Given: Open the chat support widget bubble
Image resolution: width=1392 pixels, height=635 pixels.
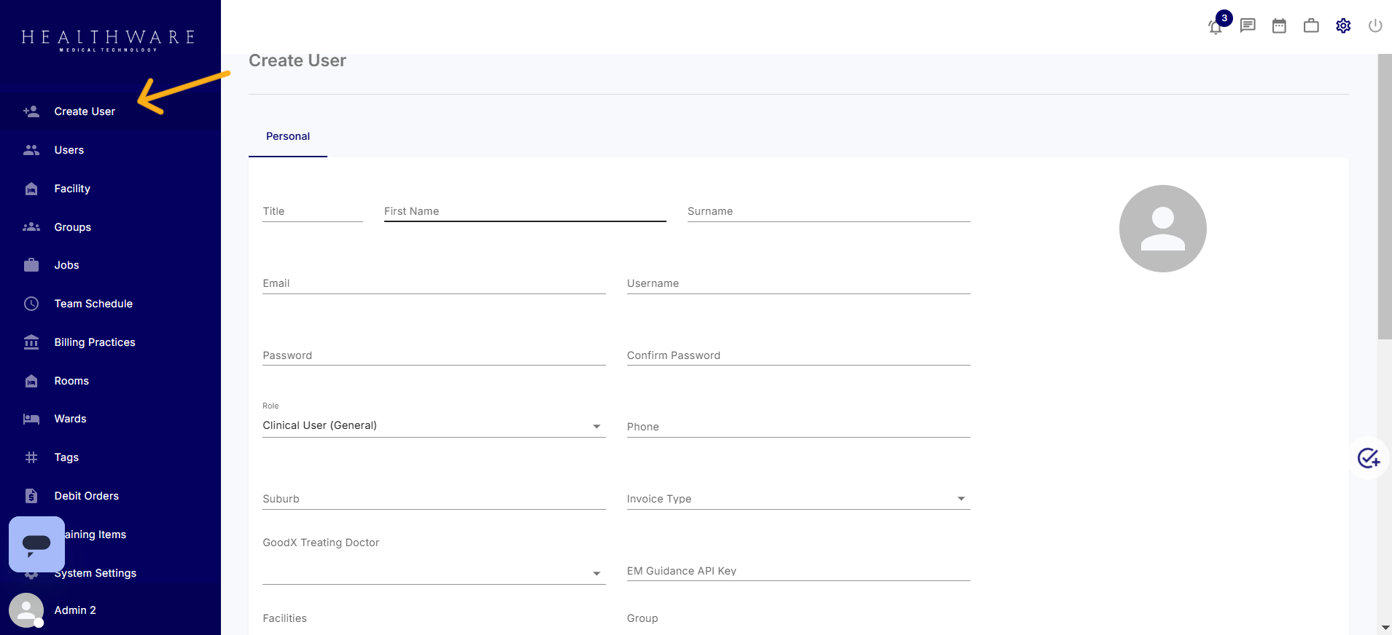Looking at the screenshot, I should pyautogui.click(x=36, y=544).
